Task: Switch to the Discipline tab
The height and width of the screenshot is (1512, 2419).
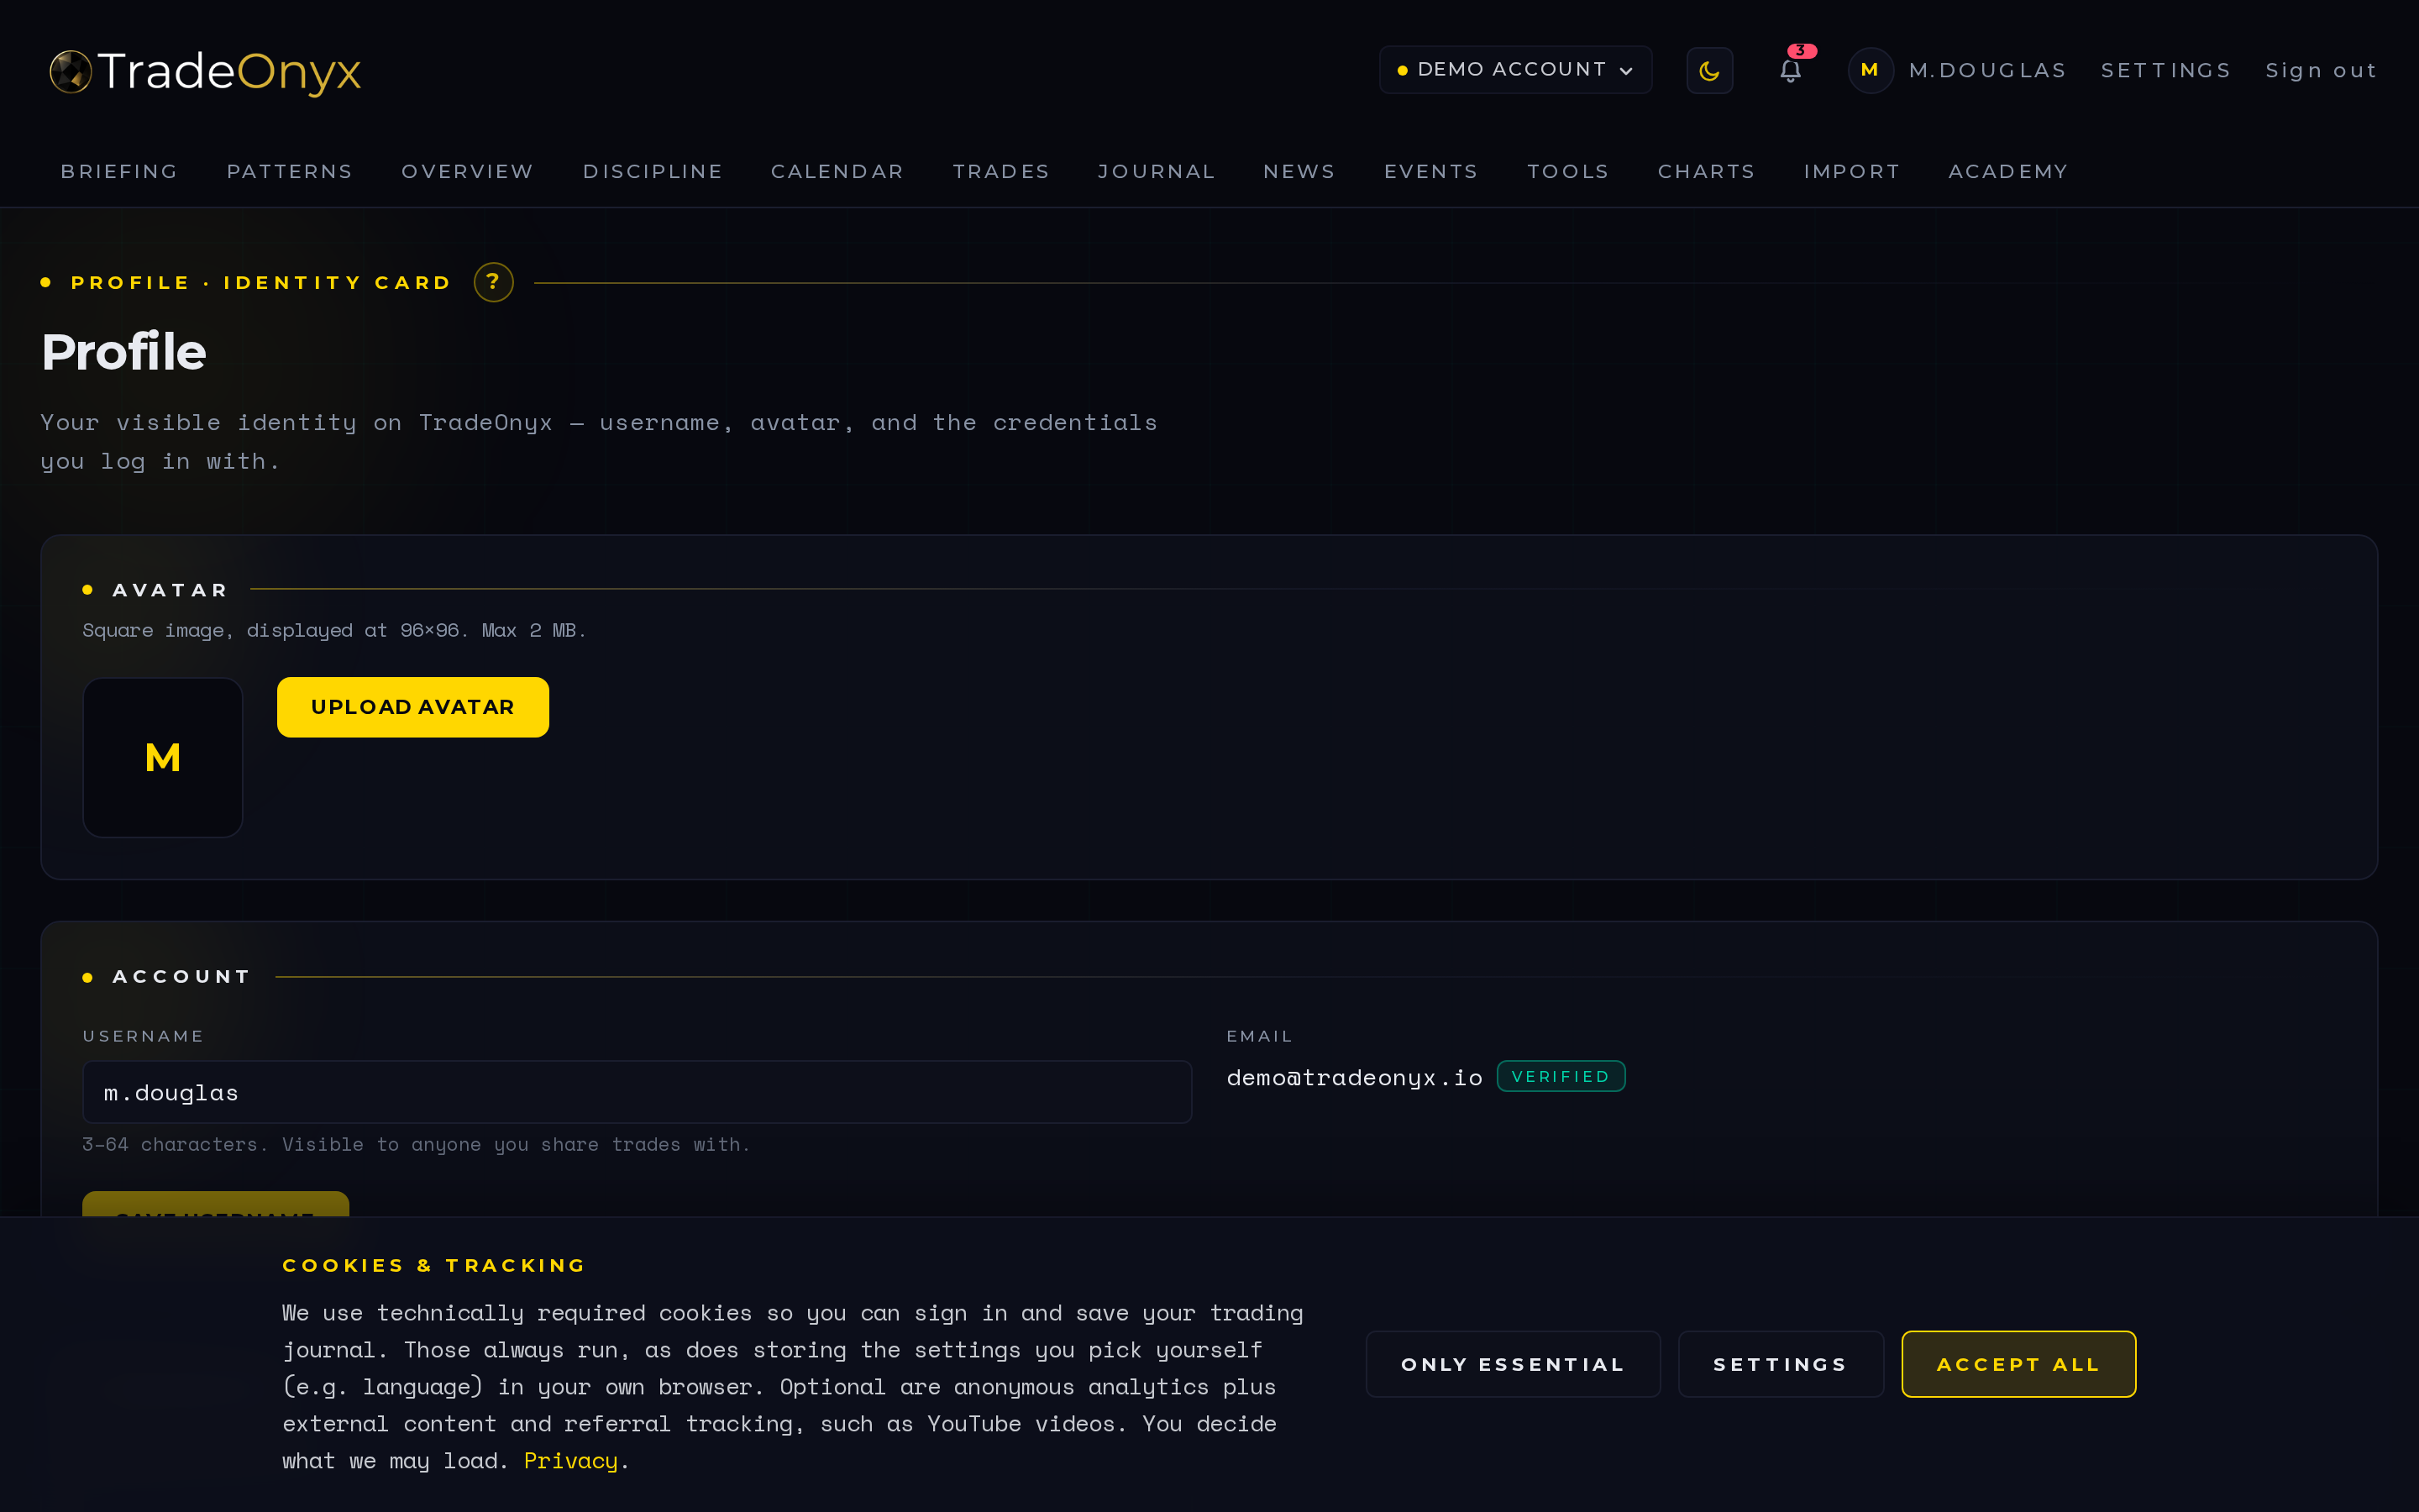Action: pyautogui.click(x=653, y=172)
